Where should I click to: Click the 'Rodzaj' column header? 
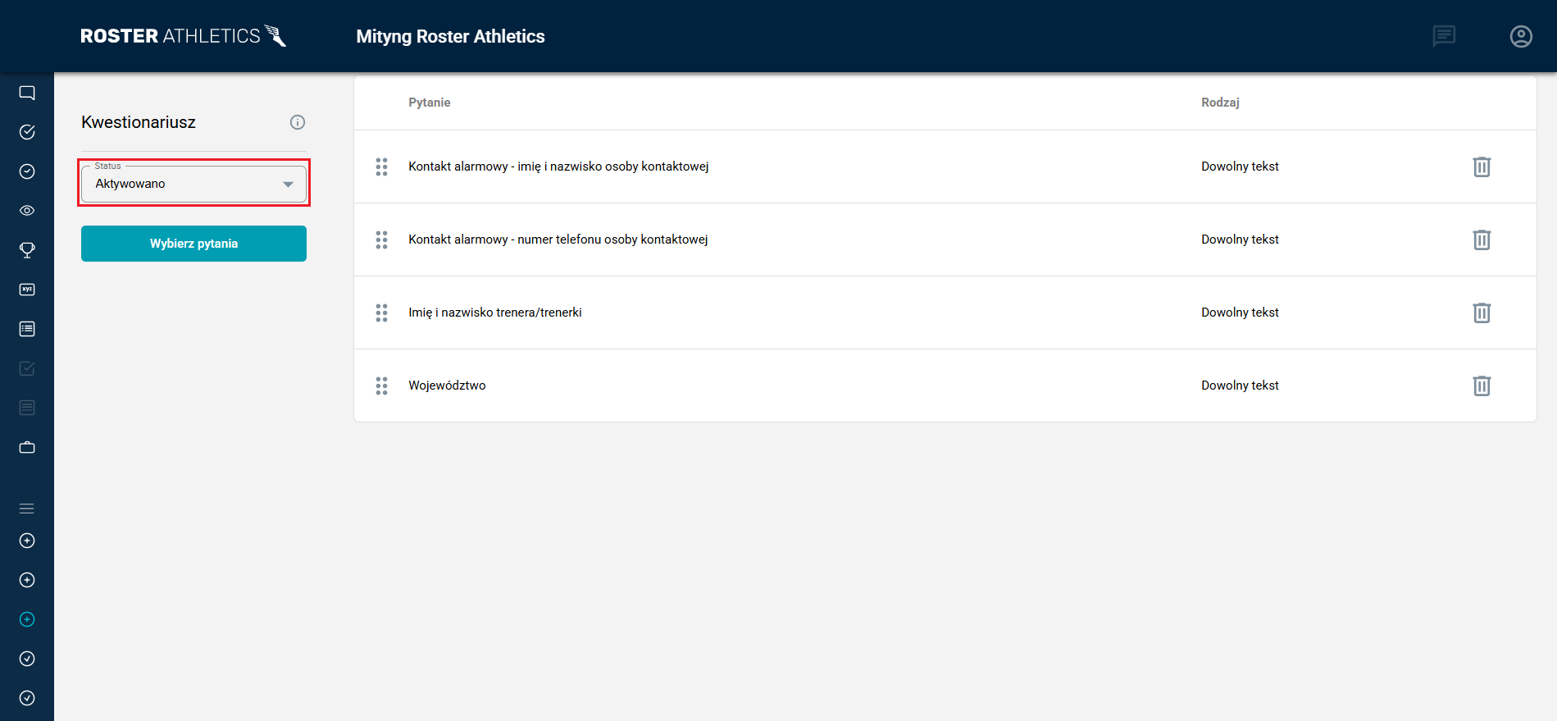(1220, 103)
